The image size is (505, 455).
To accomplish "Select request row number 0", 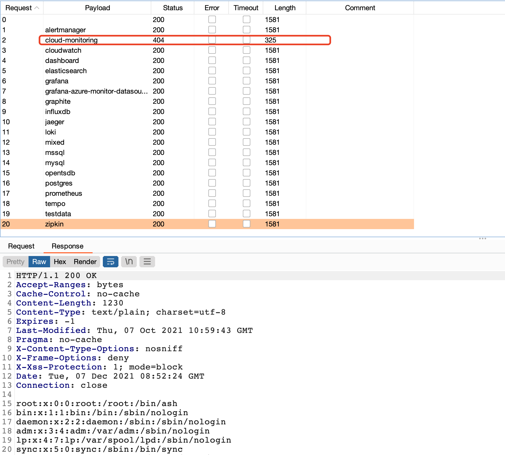I will coord(207,20).
